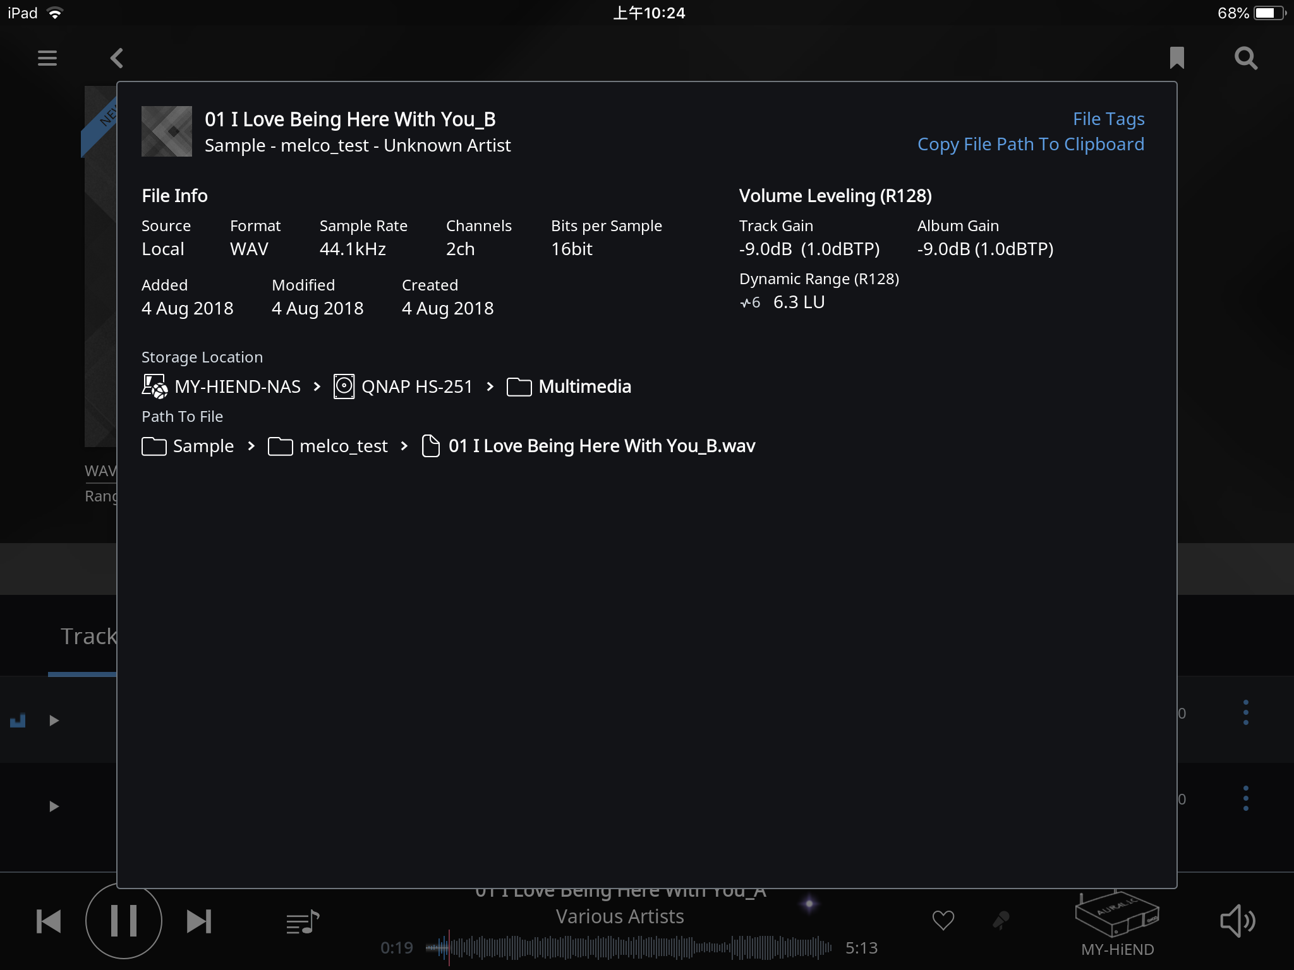The height and width of the screenshot is (970, 1294).
Task: Select the Tracks tab
Action: tap(88, 637)
